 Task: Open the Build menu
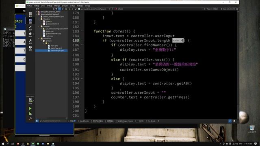[50, 6]
